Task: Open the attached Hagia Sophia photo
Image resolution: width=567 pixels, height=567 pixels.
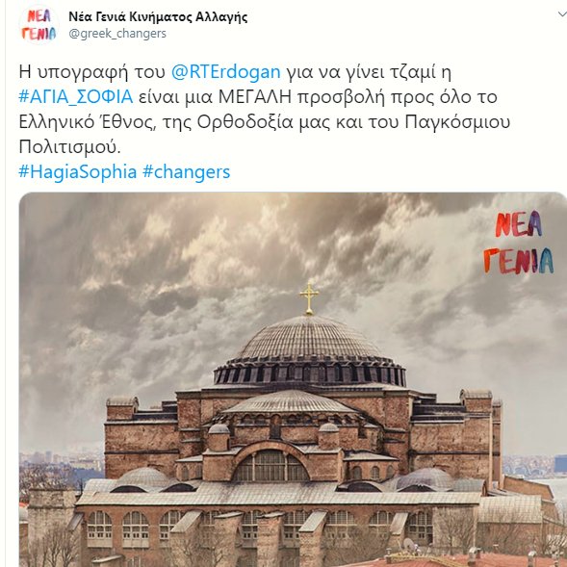Action: (293, 379)
